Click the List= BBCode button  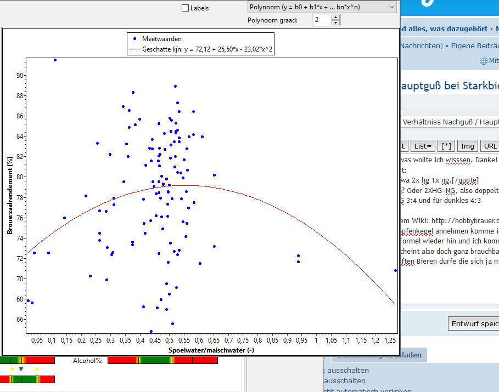[x=423, y=146]
